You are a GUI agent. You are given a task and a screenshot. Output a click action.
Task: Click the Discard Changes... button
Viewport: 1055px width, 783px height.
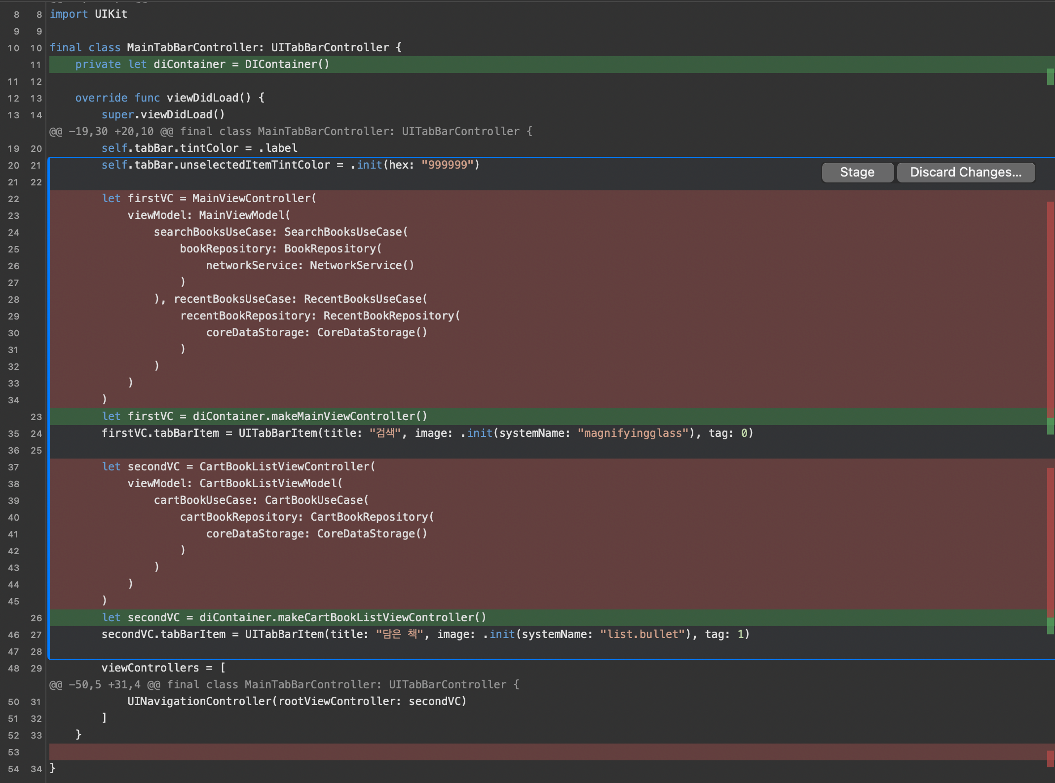click(965, 172)
